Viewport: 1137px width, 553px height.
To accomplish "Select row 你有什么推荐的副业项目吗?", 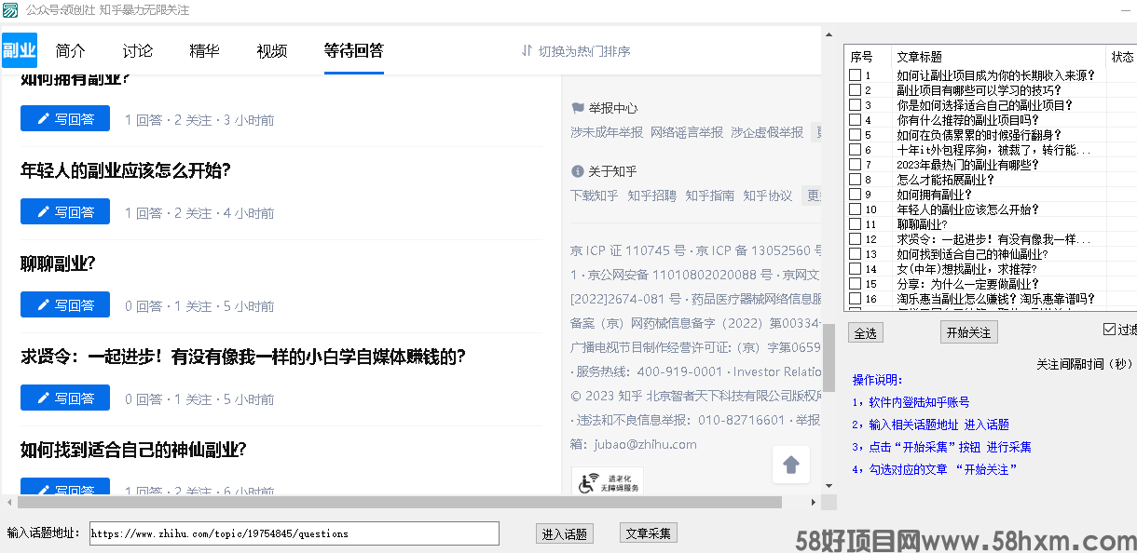I will (x=967, y=120).
